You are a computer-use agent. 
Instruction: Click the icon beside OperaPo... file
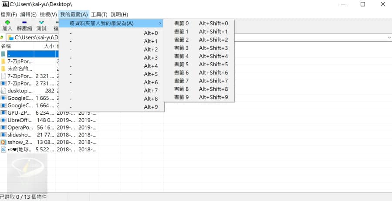click(3, 127)
